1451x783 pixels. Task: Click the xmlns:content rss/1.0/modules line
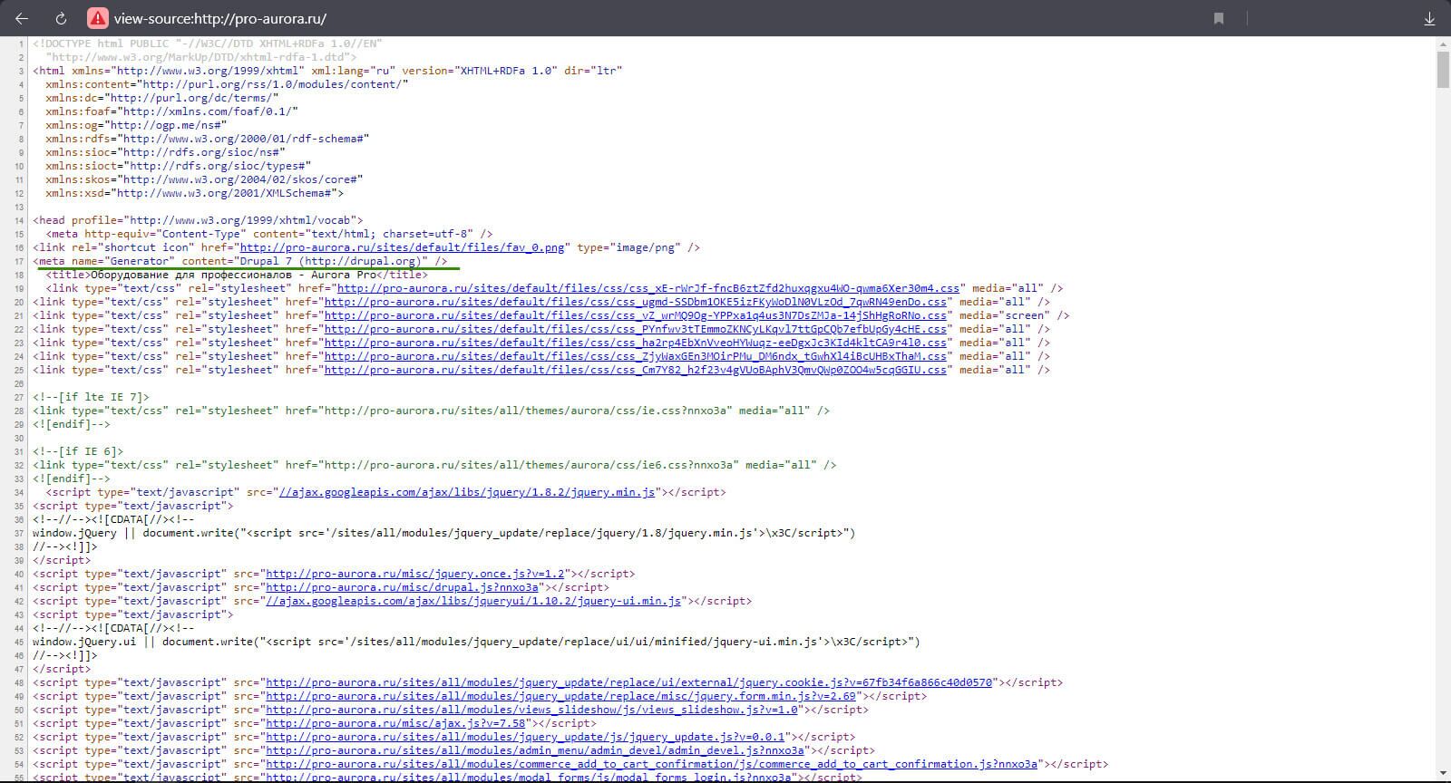pyautogui.click(x=227, y=84)
